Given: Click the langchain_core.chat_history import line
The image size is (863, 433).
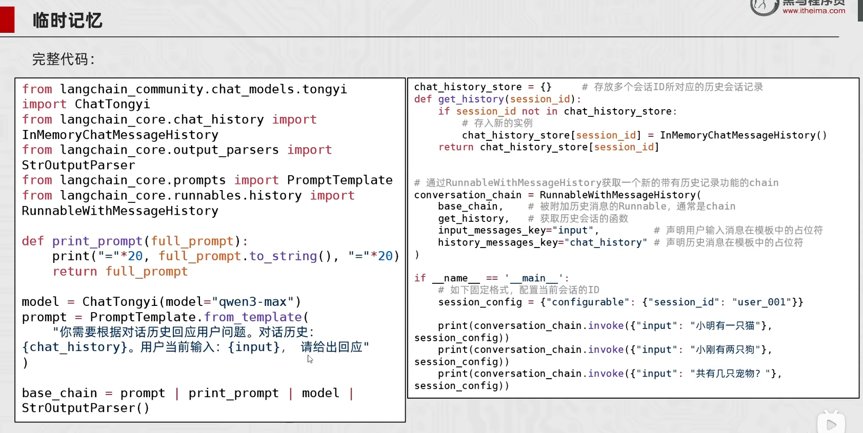Looking at the screenshot, I should click(169, 119).
